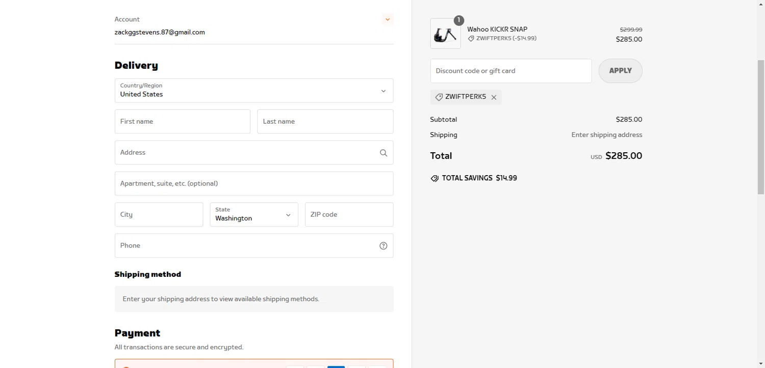Click the total price $285.00
The height and width of the screenshot is (368, 765).
624,156
